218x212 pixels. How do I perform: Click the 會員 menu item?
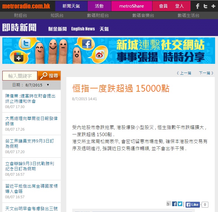point(163,6)
